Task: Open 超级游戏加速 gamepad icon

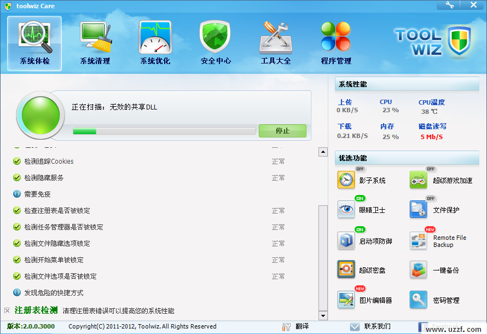Action: (419, 180)
